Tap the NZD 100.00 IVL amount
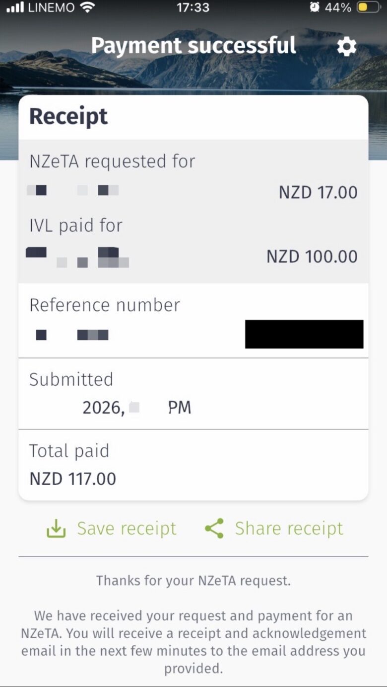The height and width of the screenshot is (687, 387). (x=312, y=257)
